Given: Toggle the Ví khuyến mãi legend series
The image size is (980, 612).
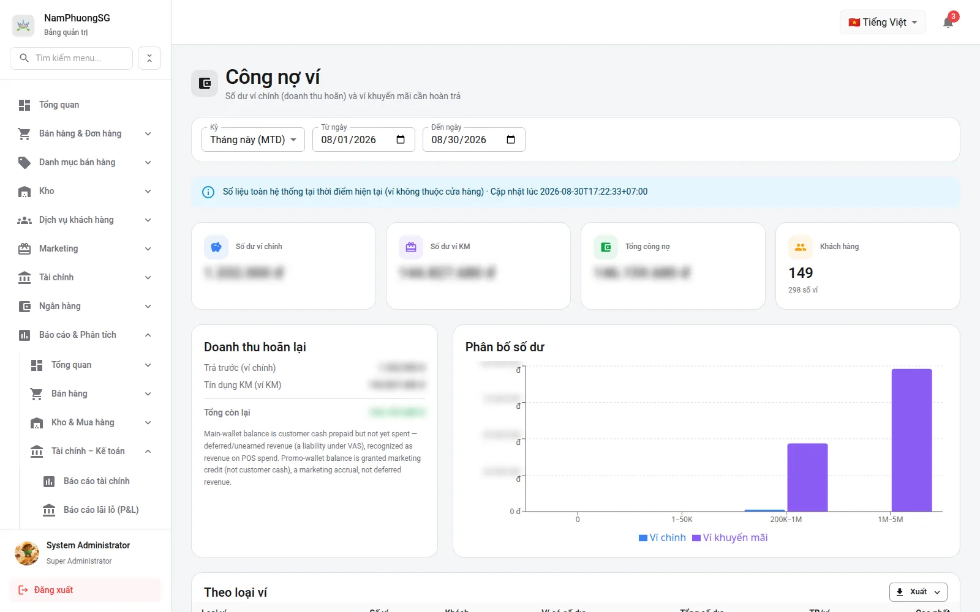Looking at the screenshot, I should pos(729,538).
